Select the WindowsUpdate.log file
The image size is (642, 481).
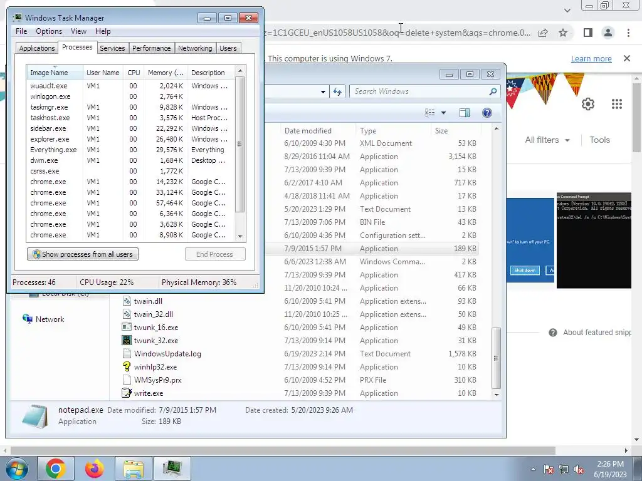coord(167,354)
